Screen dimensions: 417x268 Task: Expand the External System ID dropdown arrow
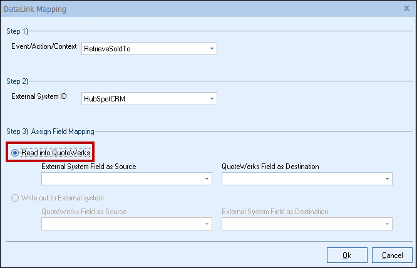pos(212,99)
